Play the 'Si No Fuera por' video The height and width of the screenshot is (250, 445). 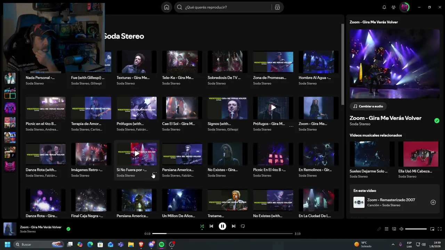[137, 154]
